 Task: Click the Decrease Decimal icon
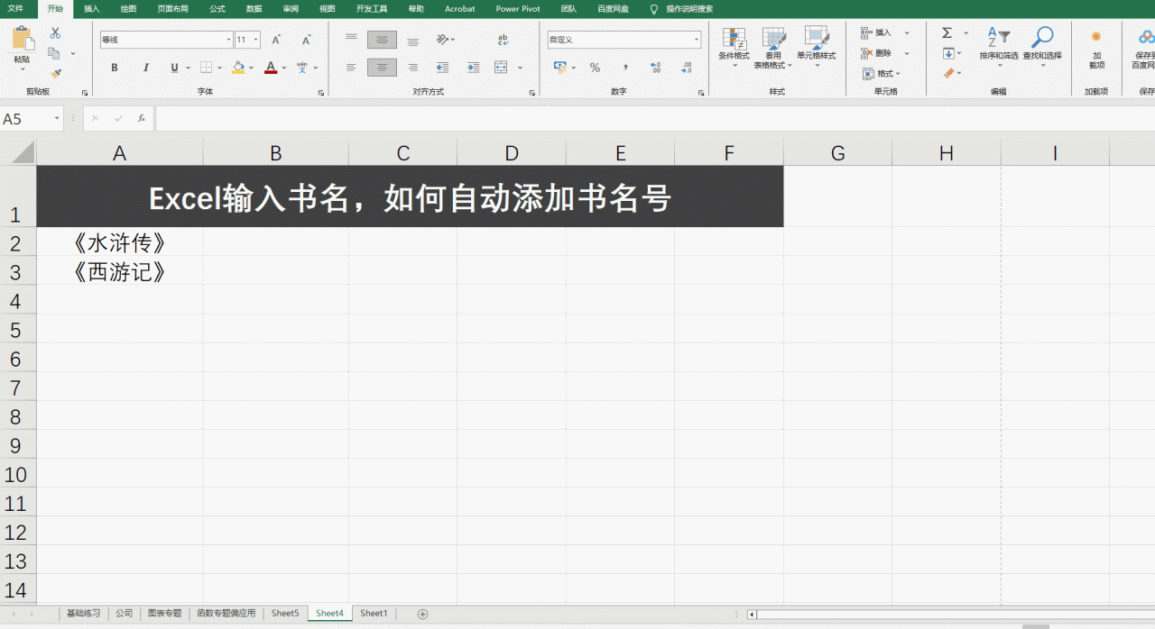686,68
